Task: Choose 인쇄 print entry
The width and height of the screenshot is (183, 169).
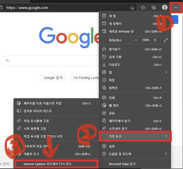Action: [x=135, y=98]
